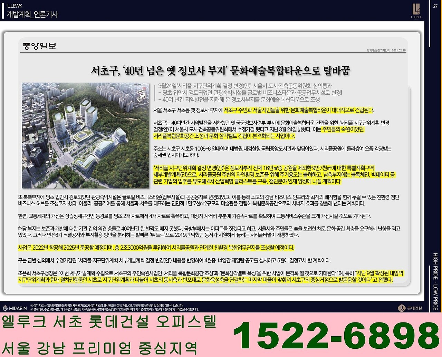Image resolution: width=442 pixels, height=357 pixels.
Task: Click the sentence starting '서울 서초구 서초동 옛 정보사 부지에'
Action: pos(264,110)
